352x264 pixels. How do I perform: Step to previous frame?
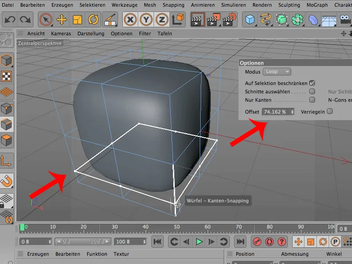(x=186, y=242)
